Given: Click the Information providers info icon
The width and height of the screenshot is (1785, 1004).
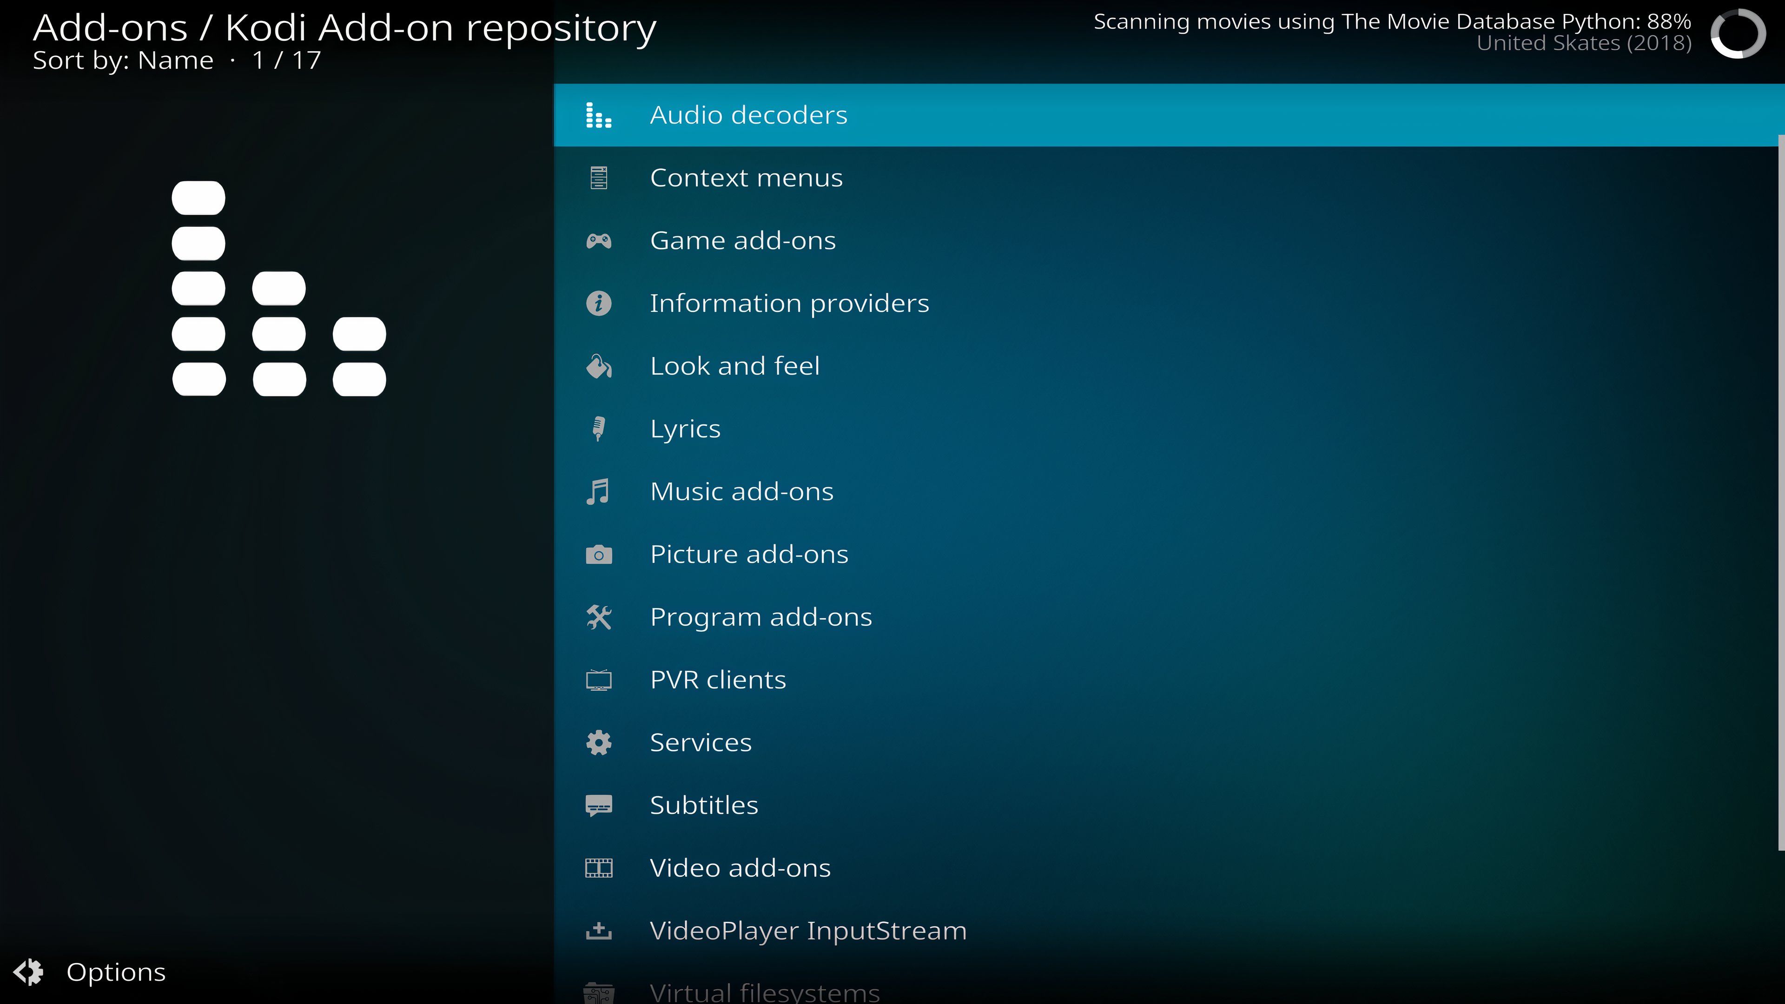Looking at the screenshot, I should click(x=600, y=303).
